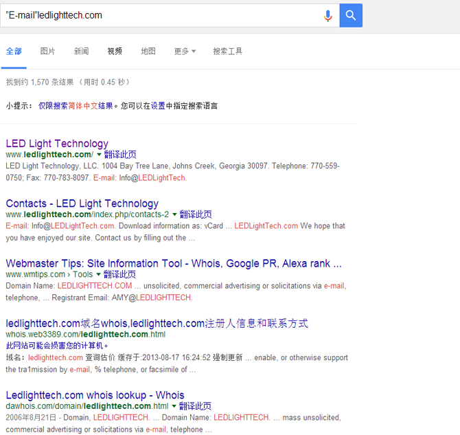This screenshot has height=435, width=460.
Task: Click 翻译此页 for the dawhois.com result
Action: (195, 406)
